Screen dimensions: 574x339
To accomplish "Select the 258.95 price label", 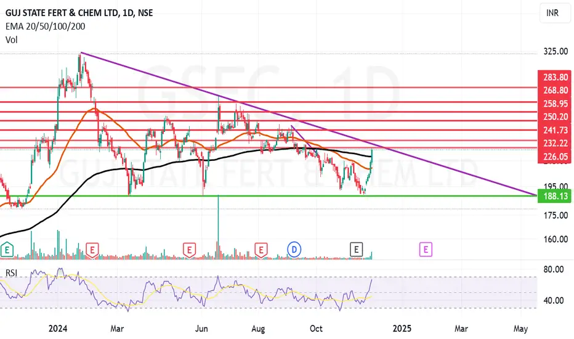I will coord(555,104).
